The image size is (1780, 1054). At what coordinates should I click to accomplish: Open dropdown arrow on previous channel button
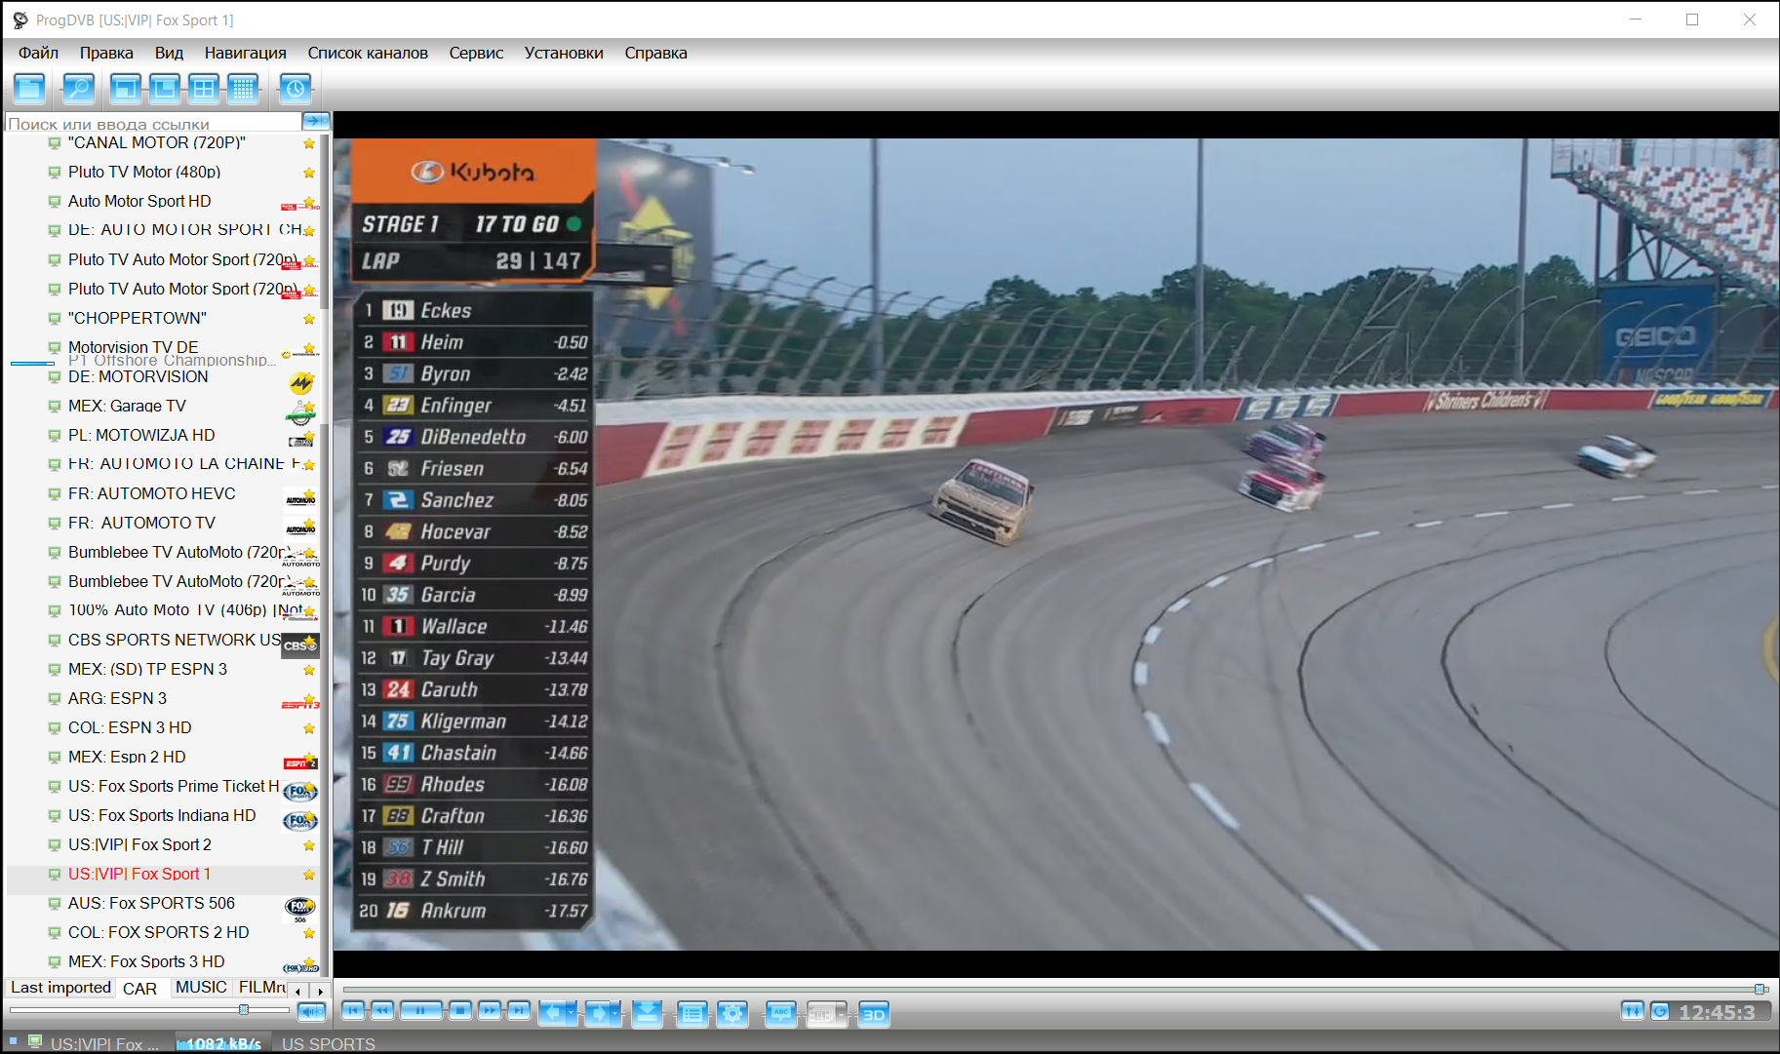pos(573,1014)
